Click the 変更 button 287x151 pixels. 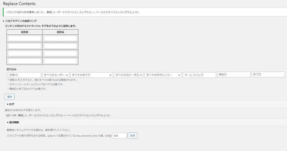pos(132,136)
